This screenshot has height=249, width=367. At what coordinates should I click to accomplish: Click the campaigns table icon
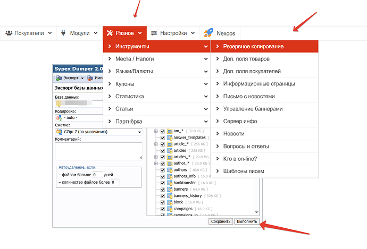170,209
